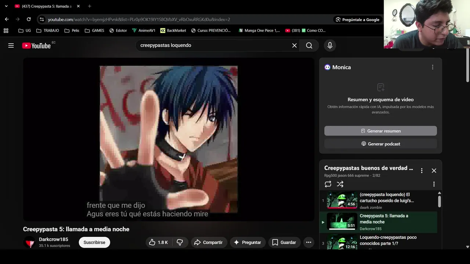Viewport: 470px width, 264px height.
Task: Run search with magnifier button
Action: (309, 45)
